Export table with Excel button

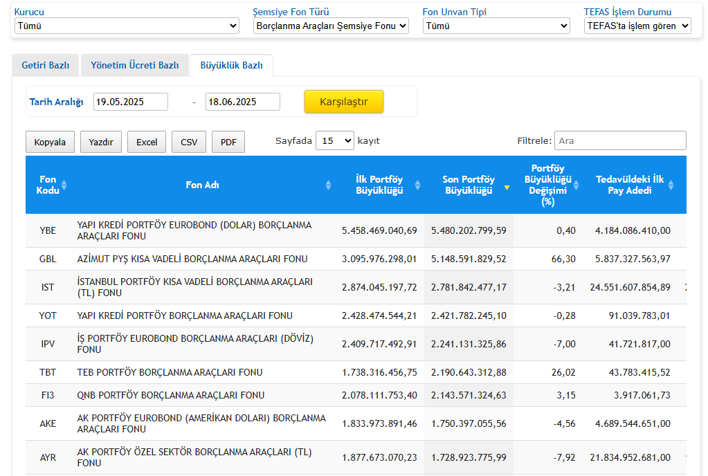[x=147, y=142]
